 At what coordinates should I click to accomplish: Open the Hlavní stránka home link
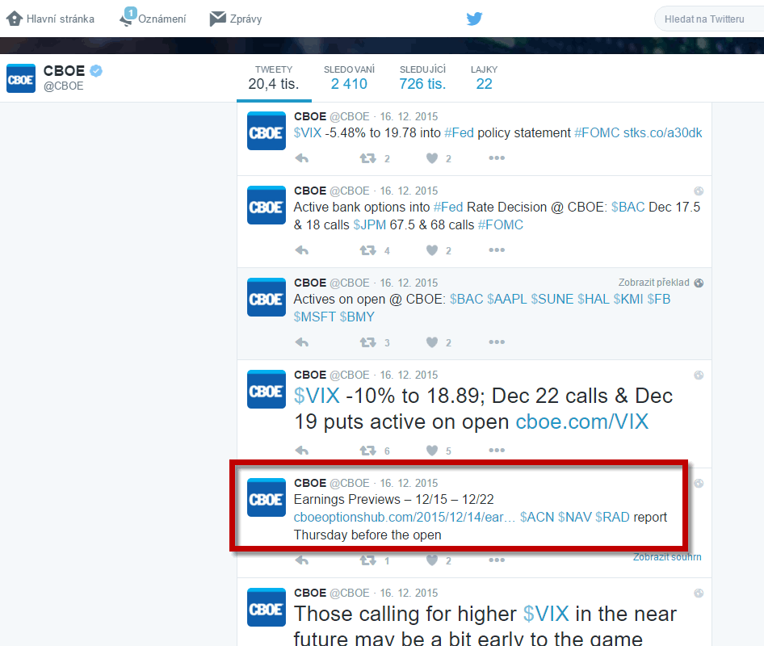50,19
